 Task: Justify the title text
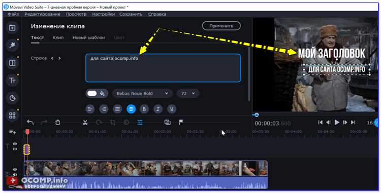pyautogui.click(x=117, y=109)
